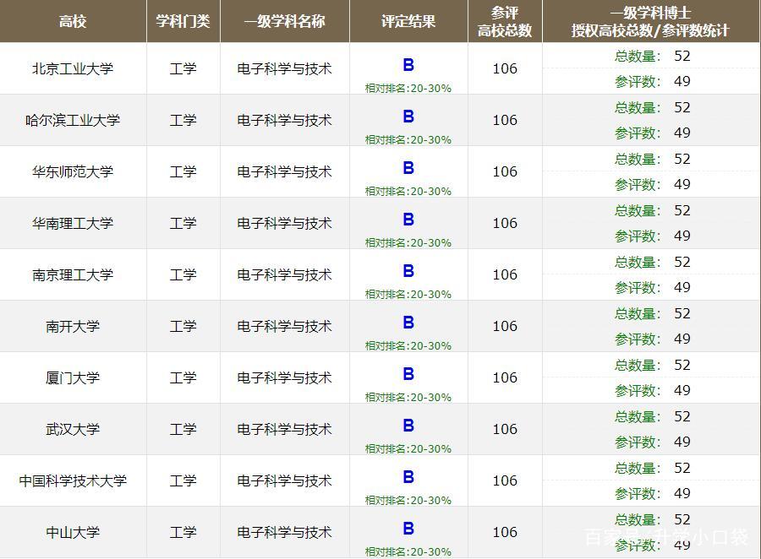
Task: Click the blue B grade for 华东师范大学
Action: coord(408,168)
